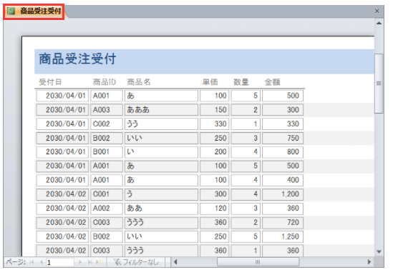Click the 数量 column header
The image size is (398, 270).
241,82
